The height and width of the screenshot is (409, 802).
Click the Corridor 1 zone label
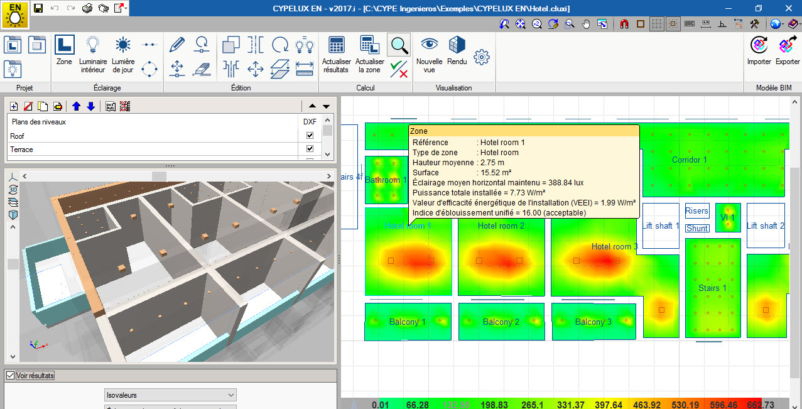(689, 160)
